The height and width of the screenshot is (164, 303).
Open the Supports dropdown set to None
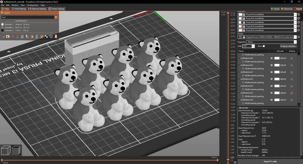click(271, 42)
